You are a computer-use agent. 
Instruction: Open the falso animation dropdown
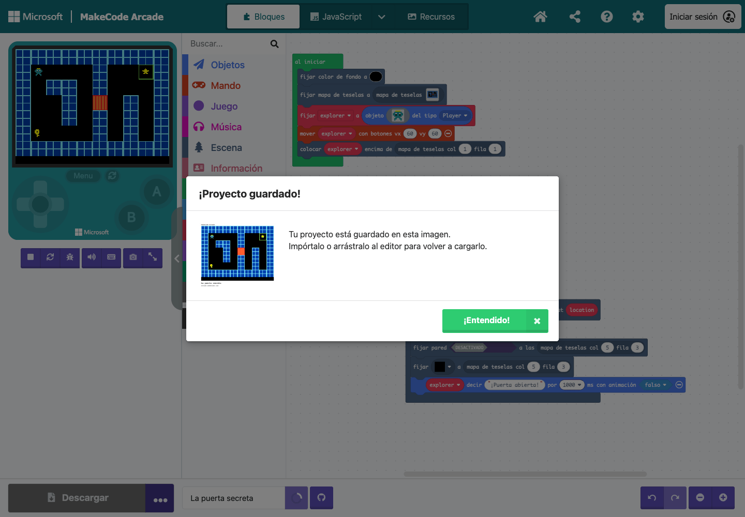(656, 385)
